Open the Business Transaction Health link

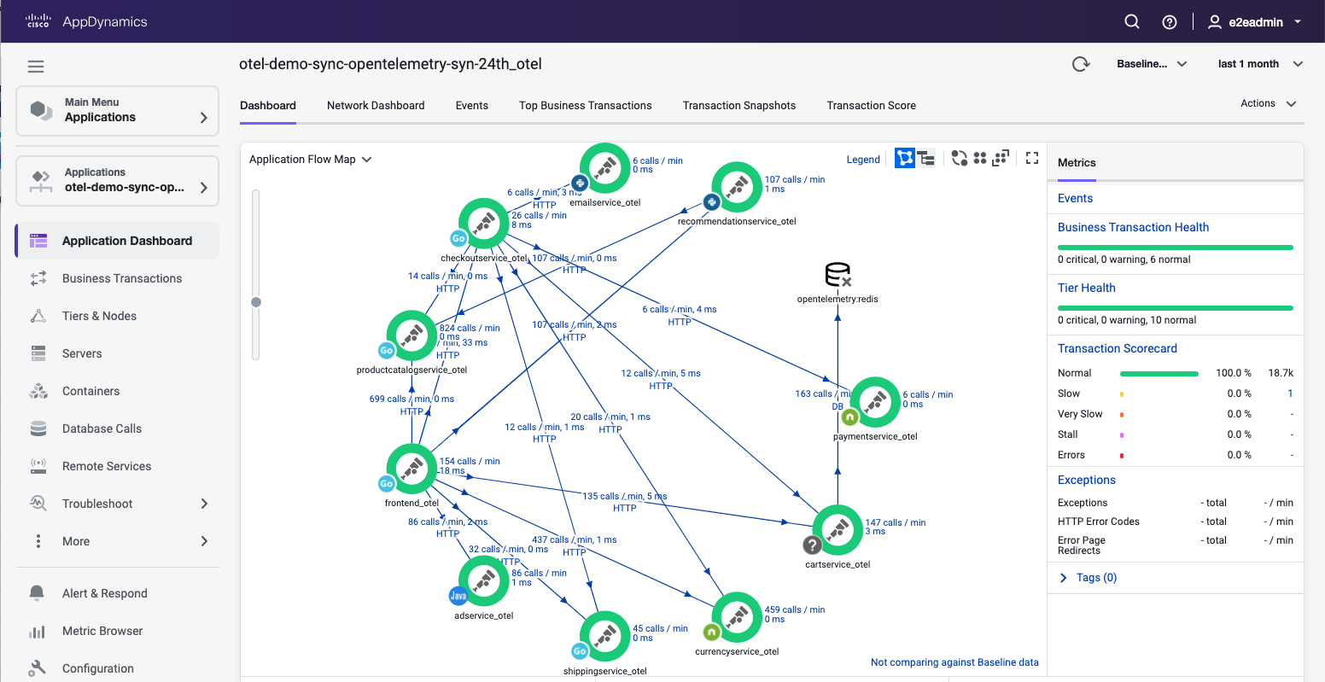pyautogui.click(x=1133, y=227)
